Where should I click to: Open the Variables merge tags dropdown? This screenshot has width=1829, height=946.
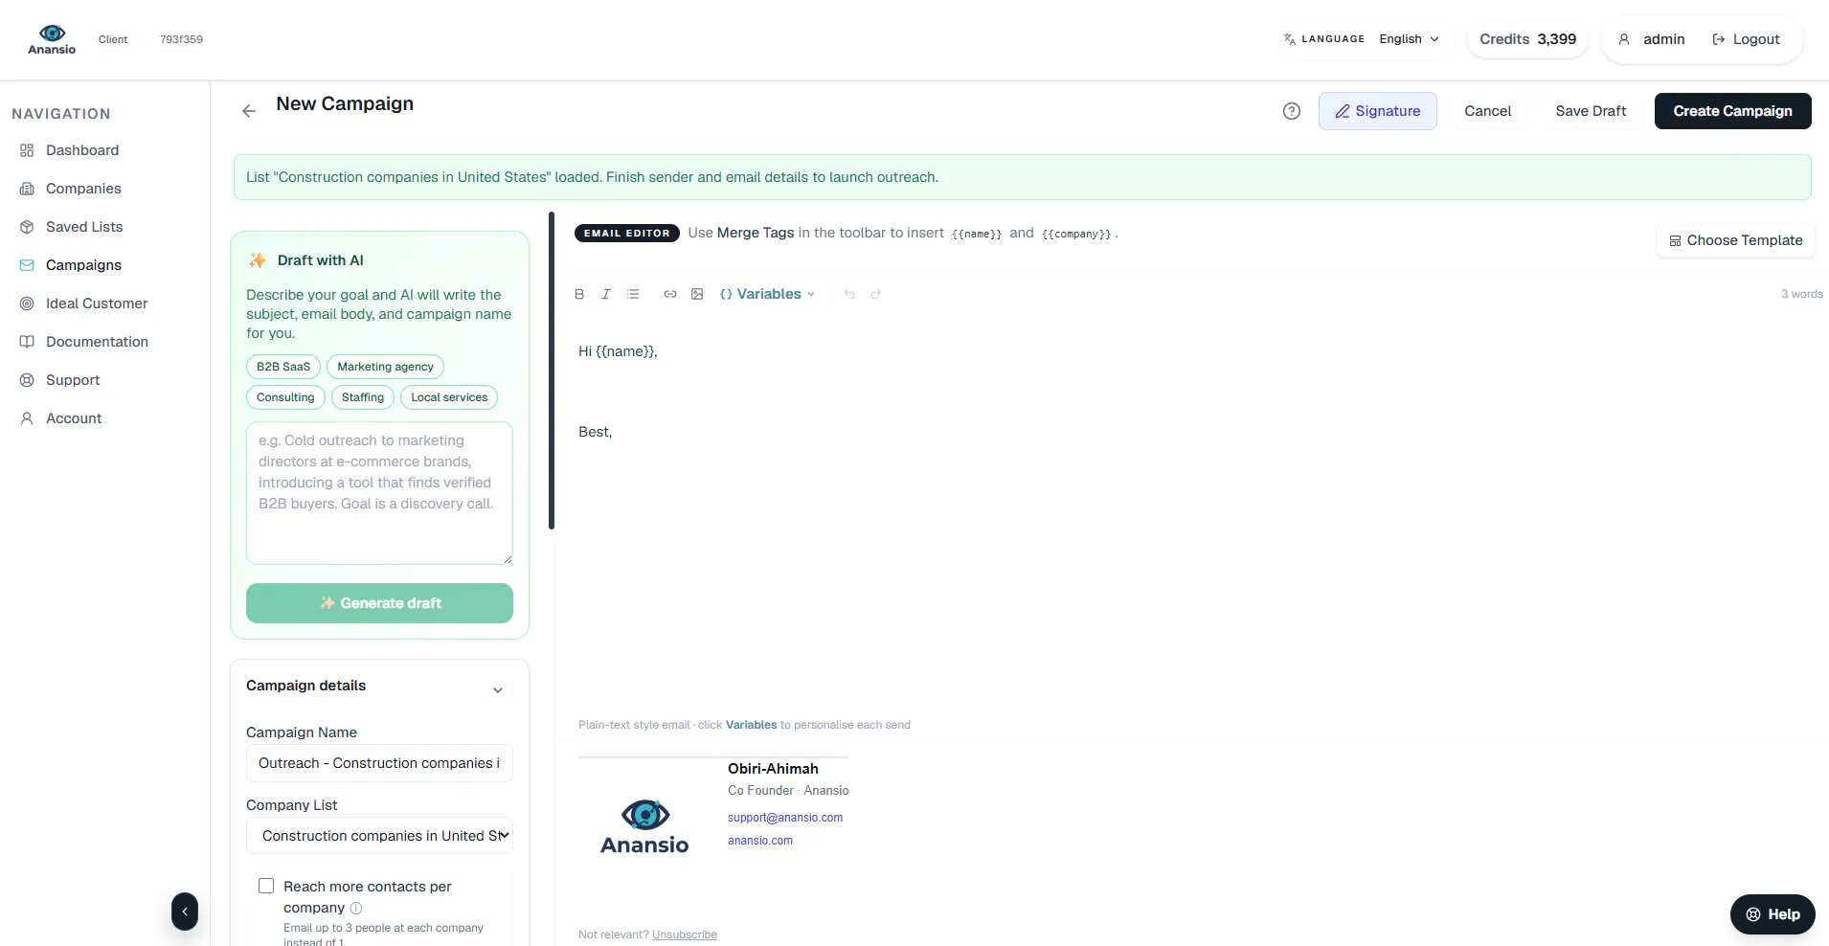pos(768,294)
